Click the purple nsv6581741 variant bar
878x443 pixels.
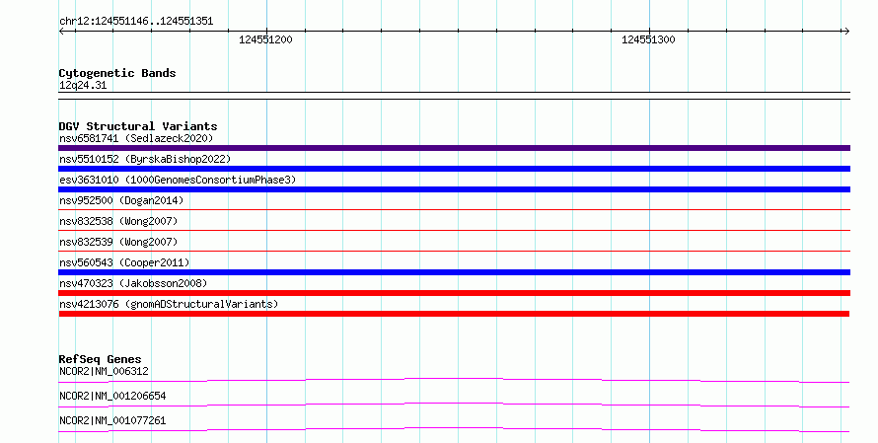[454, 148]
